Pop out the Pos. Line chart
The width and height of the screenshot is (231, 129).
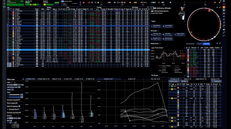[x=159, y=79]
